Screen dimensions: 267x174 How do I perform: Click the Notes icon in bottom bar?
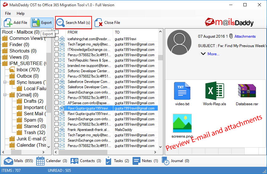136,161
